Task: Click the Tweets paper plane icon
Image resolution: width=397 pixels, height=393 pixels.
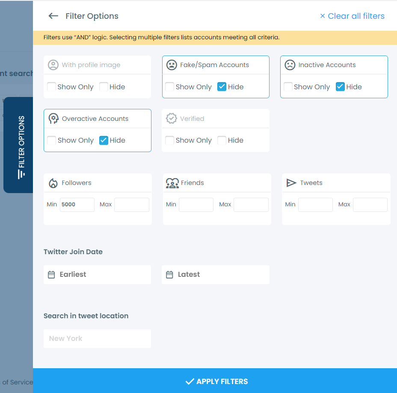Action: point(291,182)
